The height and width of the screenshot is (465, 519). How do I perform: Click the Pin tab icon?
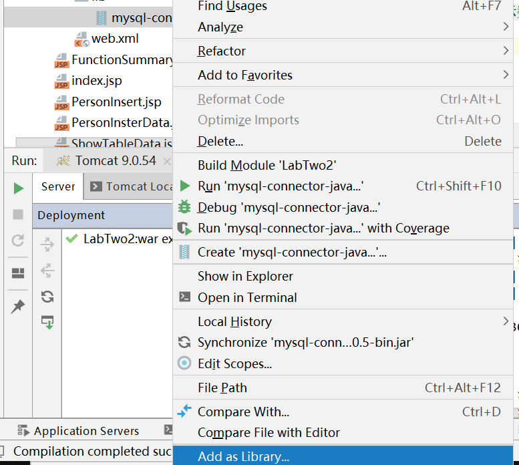[x=18, y=306]
